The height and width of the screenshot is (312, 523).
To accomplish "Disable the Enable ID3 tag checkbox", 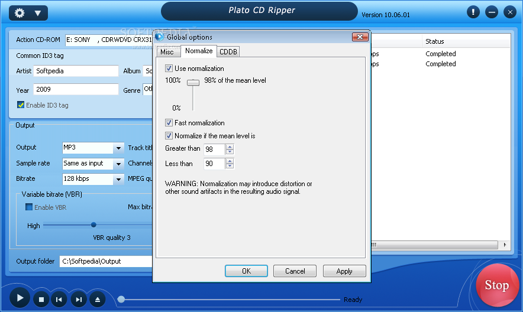I will [21, 105].
